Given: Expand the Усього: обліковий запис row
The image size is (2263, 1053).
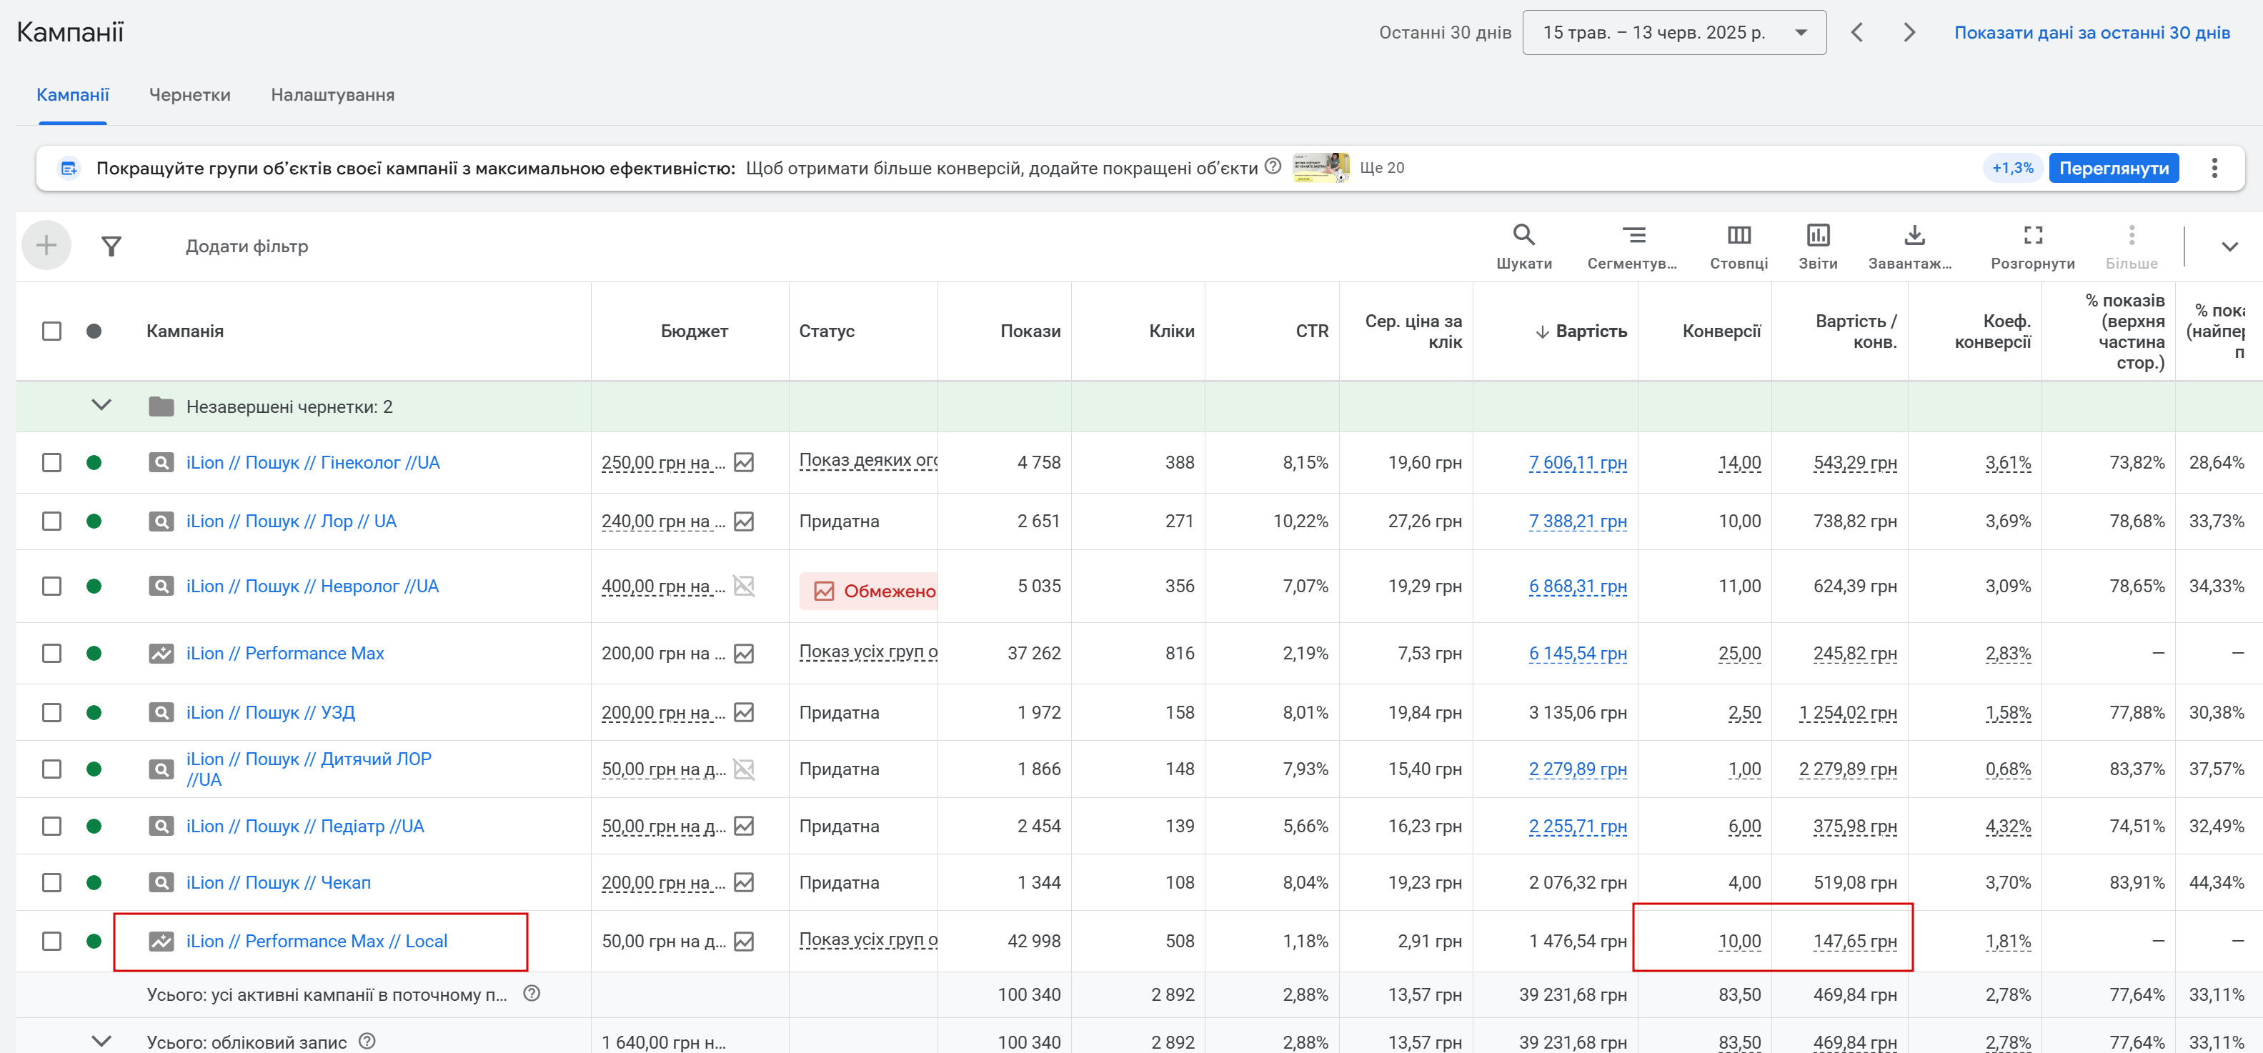Looking at the screenshot, I should (x=101, y=1041).
